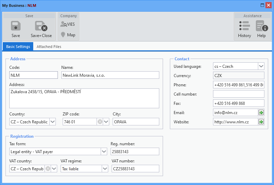Switch to the Attached Files tab
This screenshot has width=274, height=185.
(x=49, y=47)
